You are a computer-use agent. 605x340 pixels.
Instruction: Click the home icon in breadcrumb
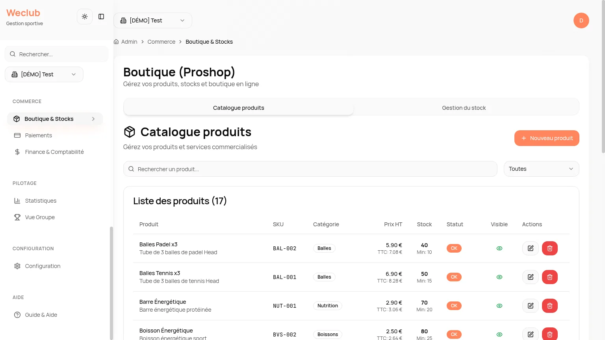click(116, 42)
